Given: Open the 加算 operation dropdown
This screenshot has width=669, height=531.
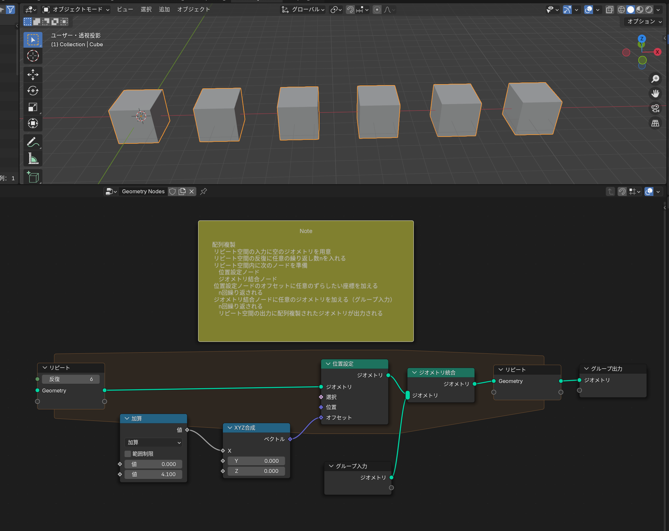Looking at the screenshot, I should click(x=153, y=442).
